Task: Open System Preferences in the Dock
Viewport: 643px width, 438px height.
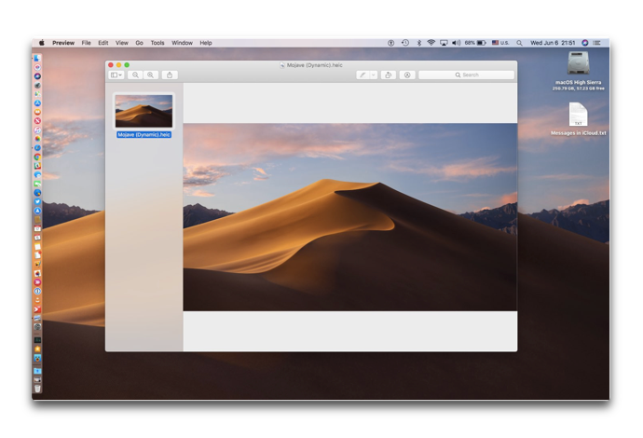Action: pos(37,327)
